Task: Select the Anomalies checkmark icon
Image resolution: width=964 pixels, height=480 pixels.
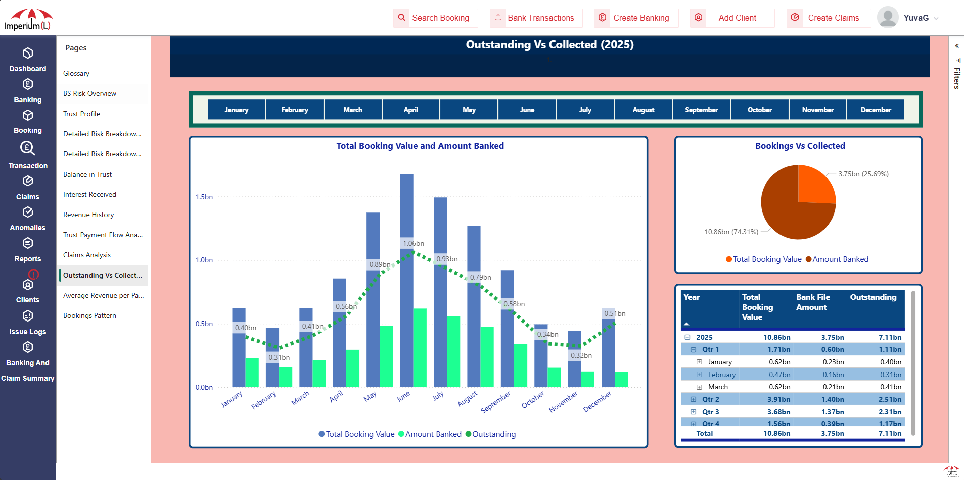Action: pos(28,212)
